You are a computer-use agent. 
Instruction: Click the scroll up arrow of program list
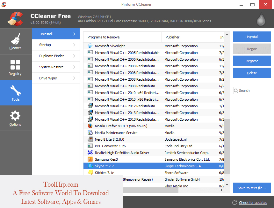(x=227, y=34)
